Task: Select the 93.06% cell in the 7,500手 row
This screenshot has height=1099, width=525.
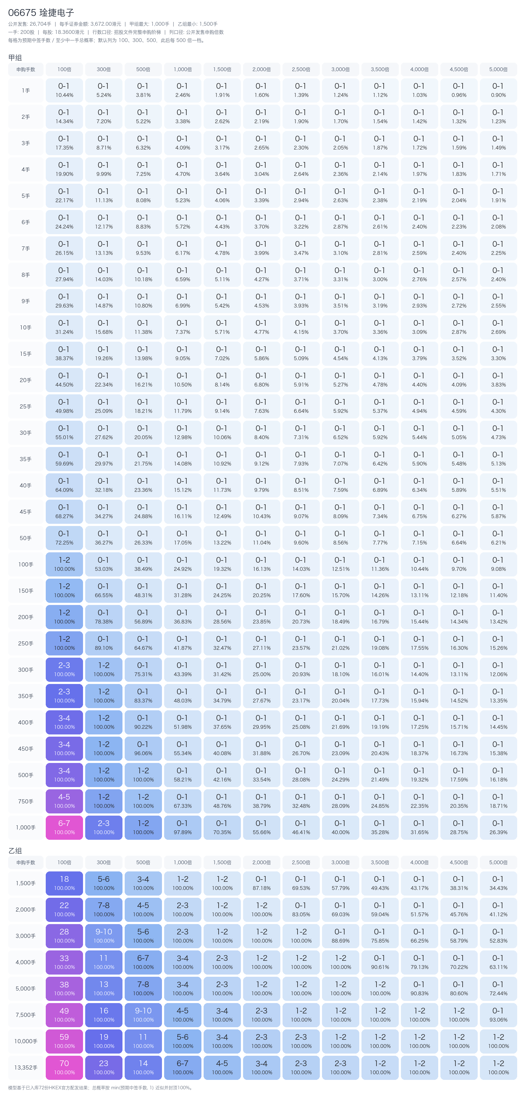Action: coord(498,1015)
